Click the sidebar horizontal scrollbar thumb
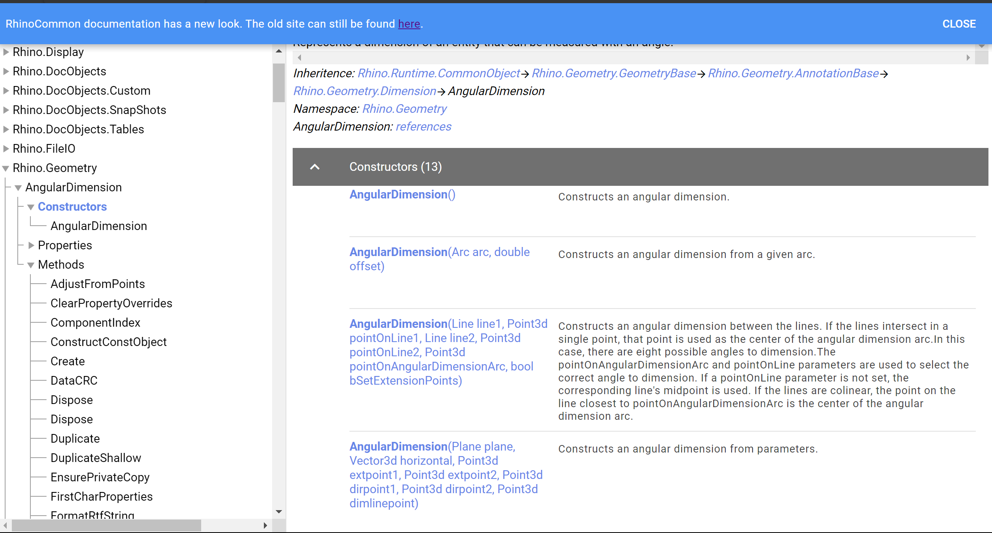 click(106, 526)
